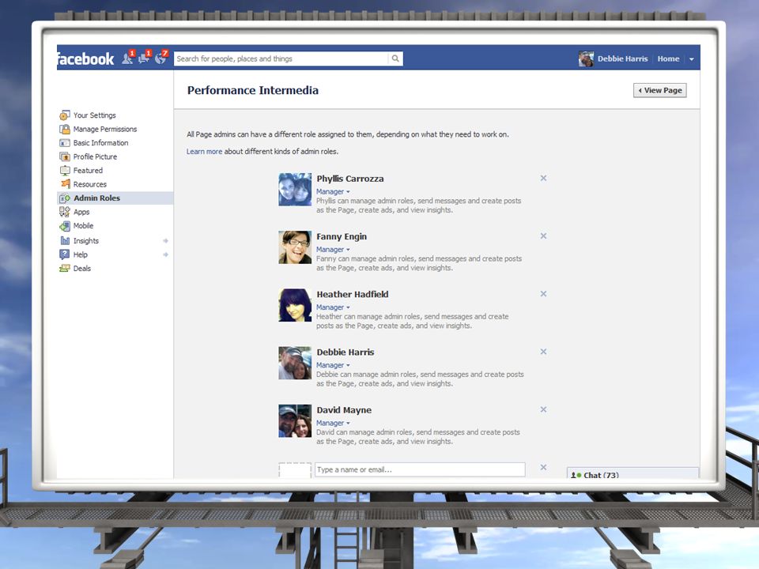The image size is (759, 569).
Task: Remove Fanny Engin as admin
Action: (x=544, y=236)
